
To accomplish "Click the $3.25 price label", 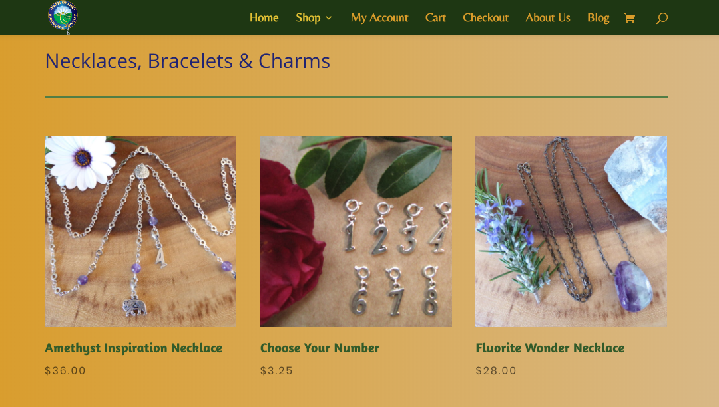I will click(x=276, y=371).
